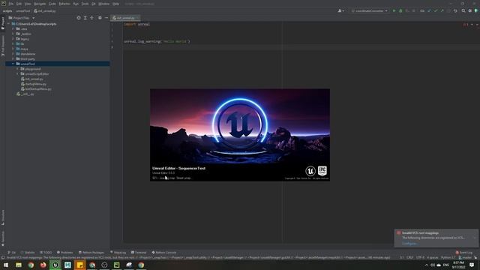
Task: Click the git branch status bar widget
Action: point(465,257)
